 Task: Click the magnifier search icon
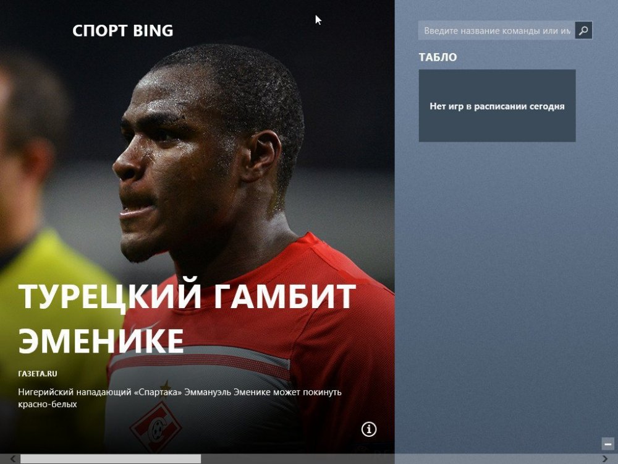[583, 30]
